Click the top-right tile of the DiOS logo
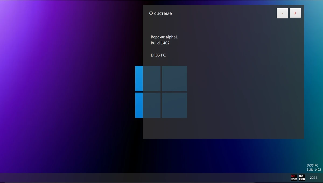Viewport: 323px width, 183px height. [x=174, y=78]
